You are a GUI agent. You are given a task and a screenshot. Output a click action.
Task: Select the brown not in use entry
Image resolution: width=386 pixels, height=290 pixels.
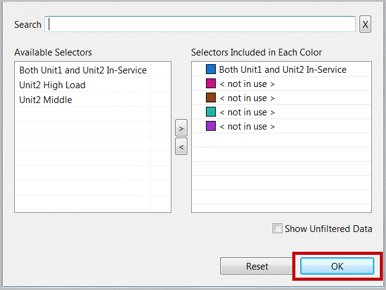point(247,98)
